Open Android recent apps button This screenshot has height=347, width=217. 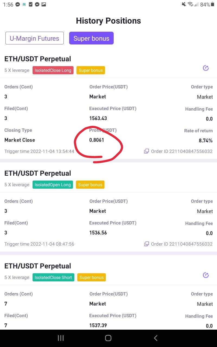click(61, 338)
